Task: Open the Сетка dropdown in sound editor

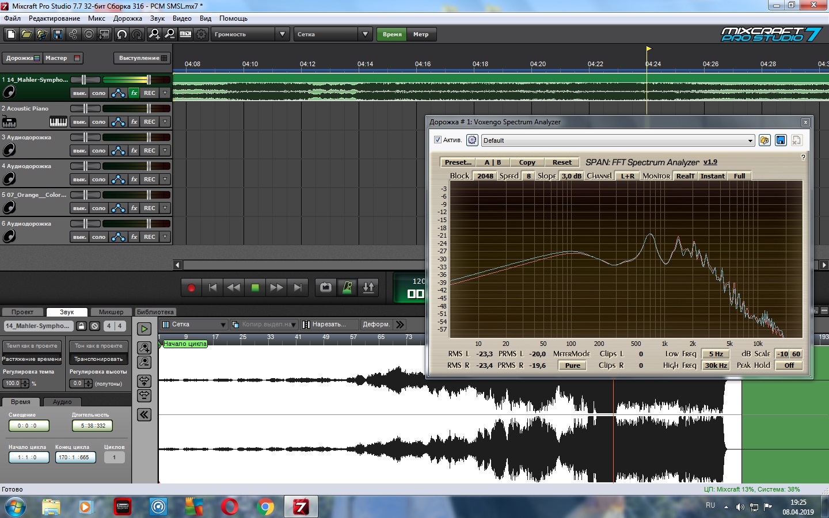Action: pyautogui.click(x=193, y=325)
